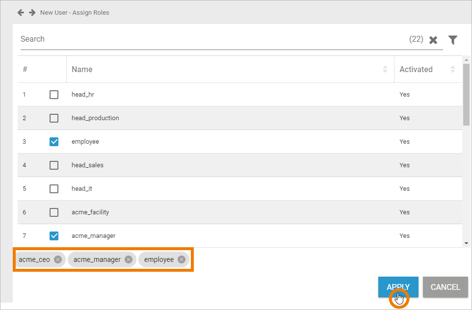The width and height of the screenshot is (472, 310).
Task: Click the Name column header
Action: 82,70
